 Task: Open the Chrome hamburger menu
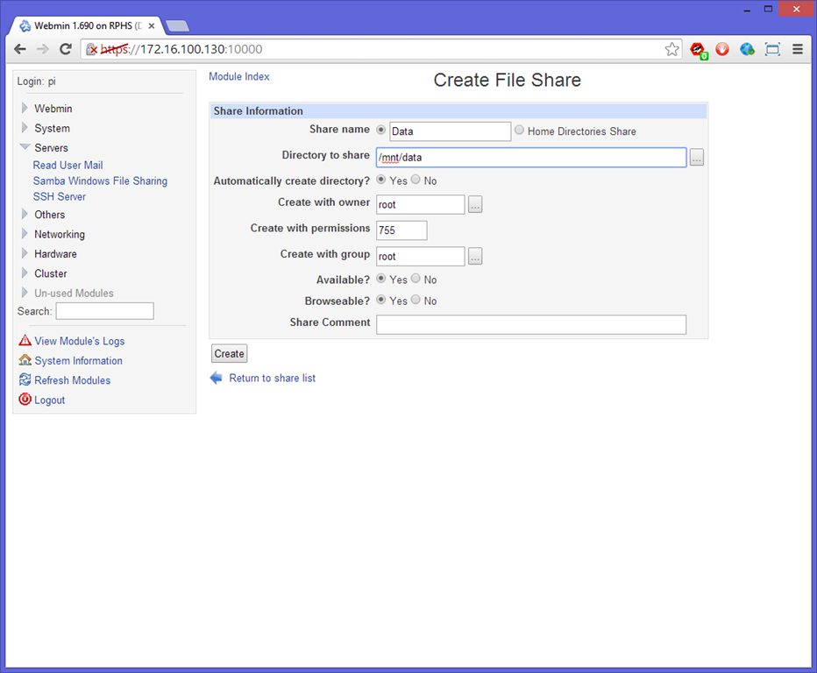[x=797, y=49]
